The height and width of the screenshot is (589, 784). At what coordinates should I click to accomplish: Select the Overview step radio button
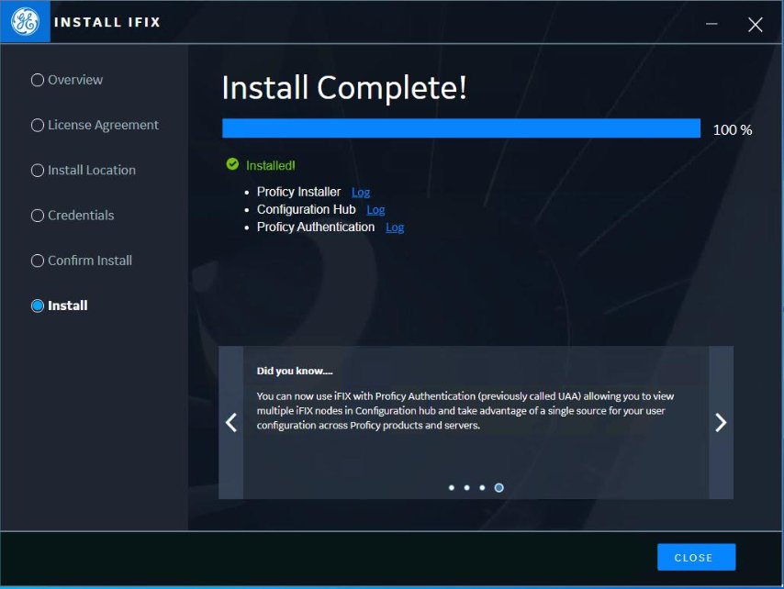38,80
